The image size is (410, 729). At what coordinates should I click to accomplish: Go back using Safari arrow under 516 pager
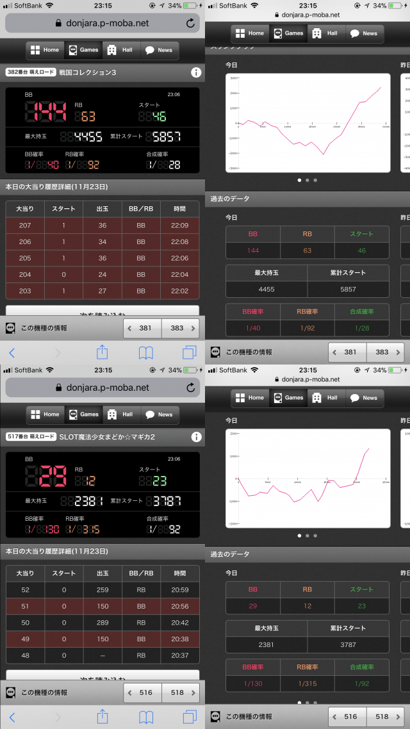pyautogui.click(x=12, y=717)
